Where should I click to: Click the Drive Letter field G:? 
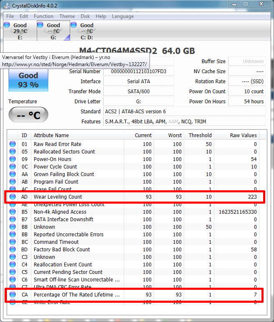click(139, 102)
